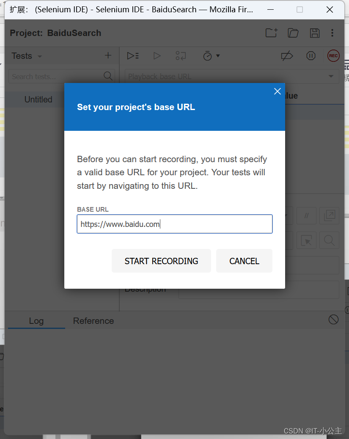Save project using the floppy disk icon

click(x=315, y=33)
